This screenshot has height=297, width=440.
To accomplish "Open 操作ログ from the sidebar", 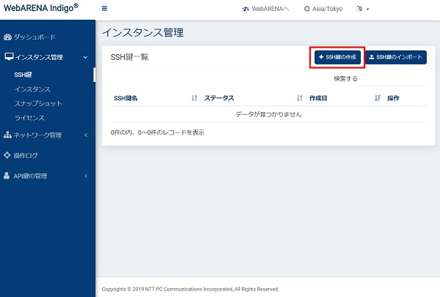I will [26, 155].
